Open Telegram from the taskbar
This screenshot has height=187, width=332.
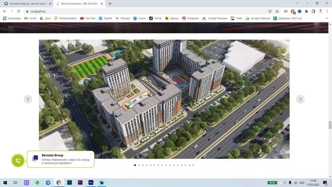coord(48,182)
